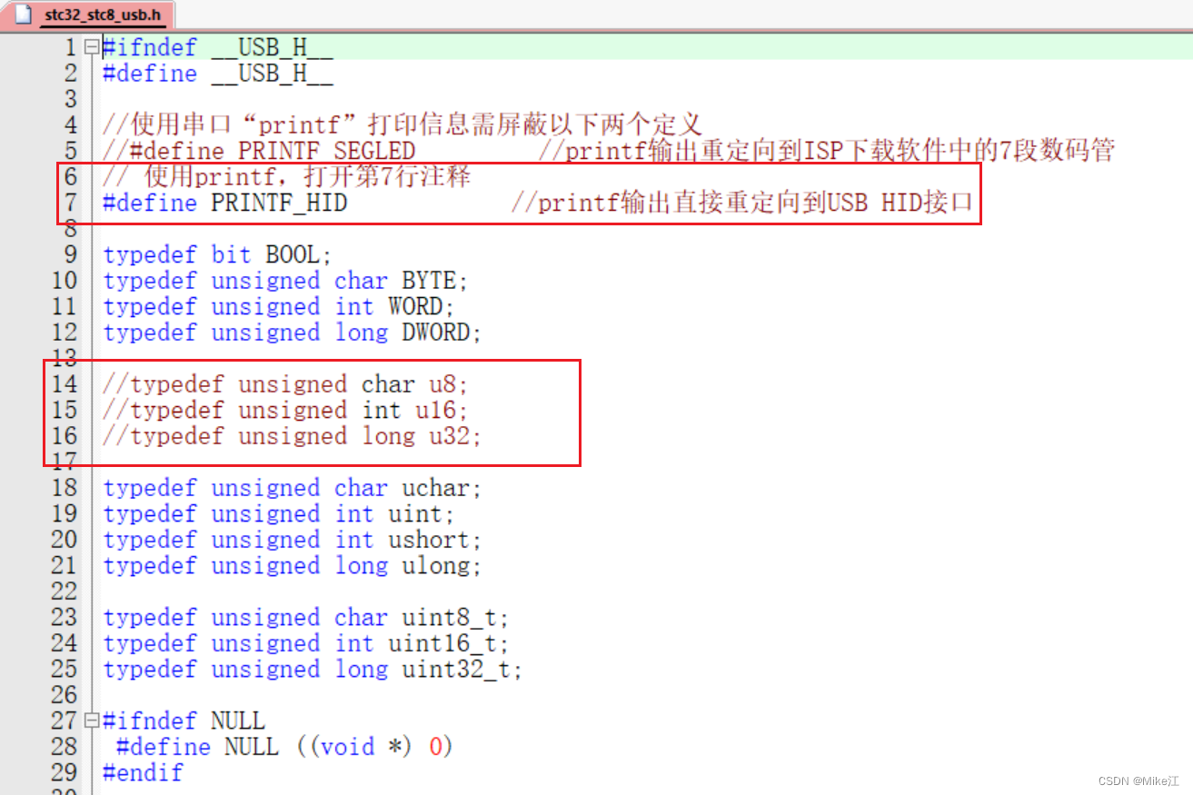
Task: Click the comment about ISP下载软件 7段数码管
Action: coord(826,151)
